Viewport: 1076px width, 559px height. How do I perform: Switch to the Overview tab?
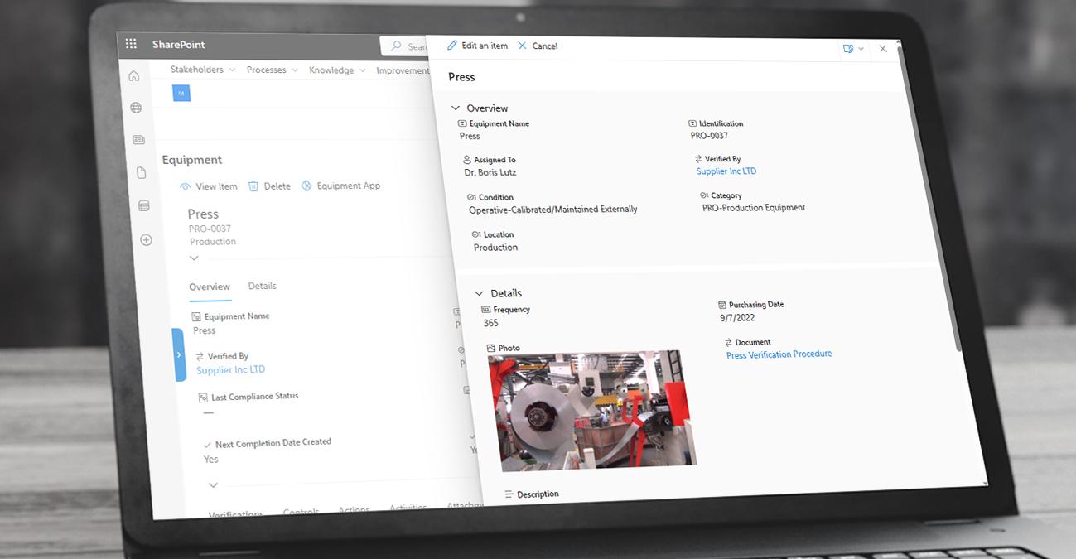210,287
